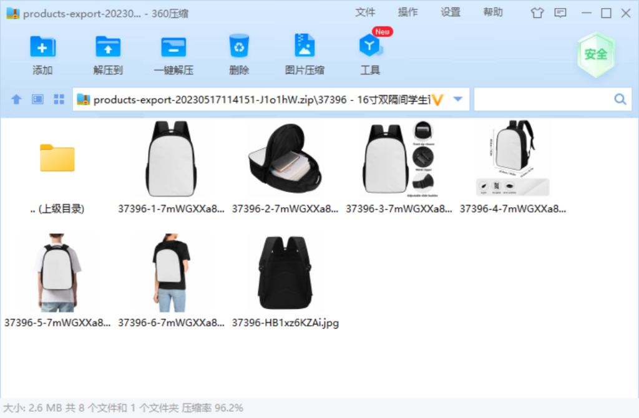Select thumbnail 37396-6-7mWGXXa8 model in black shirt
The height and width of the screenshot is (418, 639).
click(x=171, y=273)
